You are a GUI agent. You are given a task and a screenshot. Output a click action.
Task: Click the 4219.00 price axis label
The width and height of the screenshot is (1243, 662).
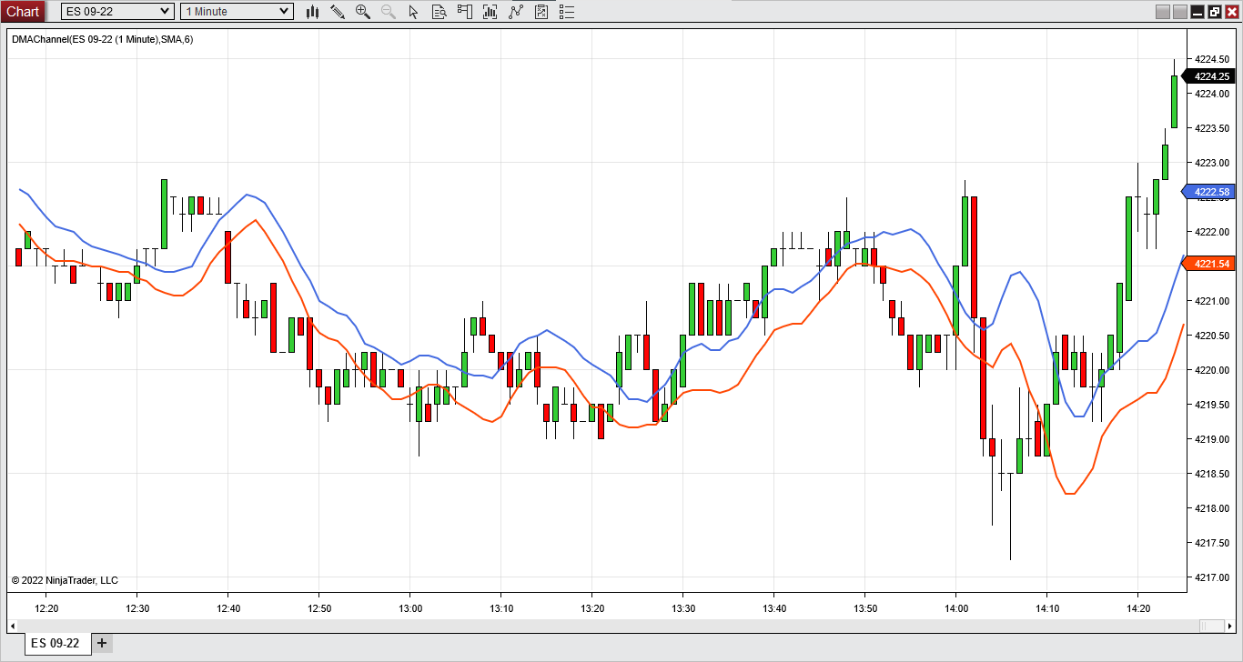pyautogui.click(x=1211, y=439)
